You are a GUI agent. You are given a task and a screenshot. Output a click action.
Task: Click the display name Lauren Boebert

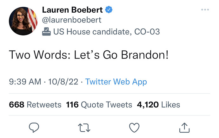(x=72, y=10)
